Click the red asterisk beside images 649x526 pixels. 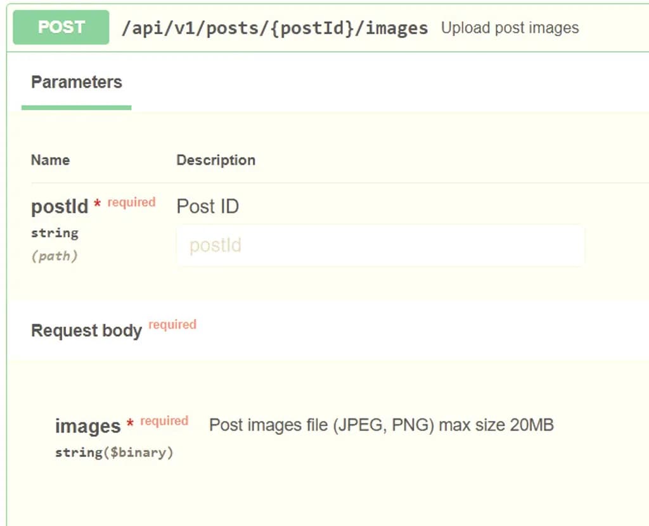pos(130,423)
